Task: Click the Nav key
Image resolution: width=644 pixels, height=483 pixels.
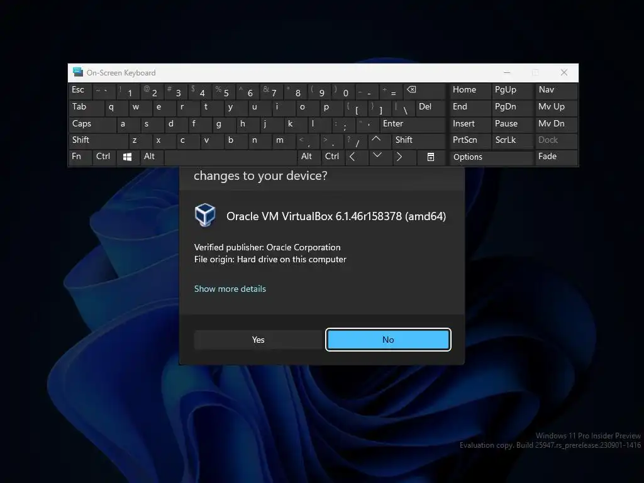Action: pyautogui.click(x=556, y=91)
